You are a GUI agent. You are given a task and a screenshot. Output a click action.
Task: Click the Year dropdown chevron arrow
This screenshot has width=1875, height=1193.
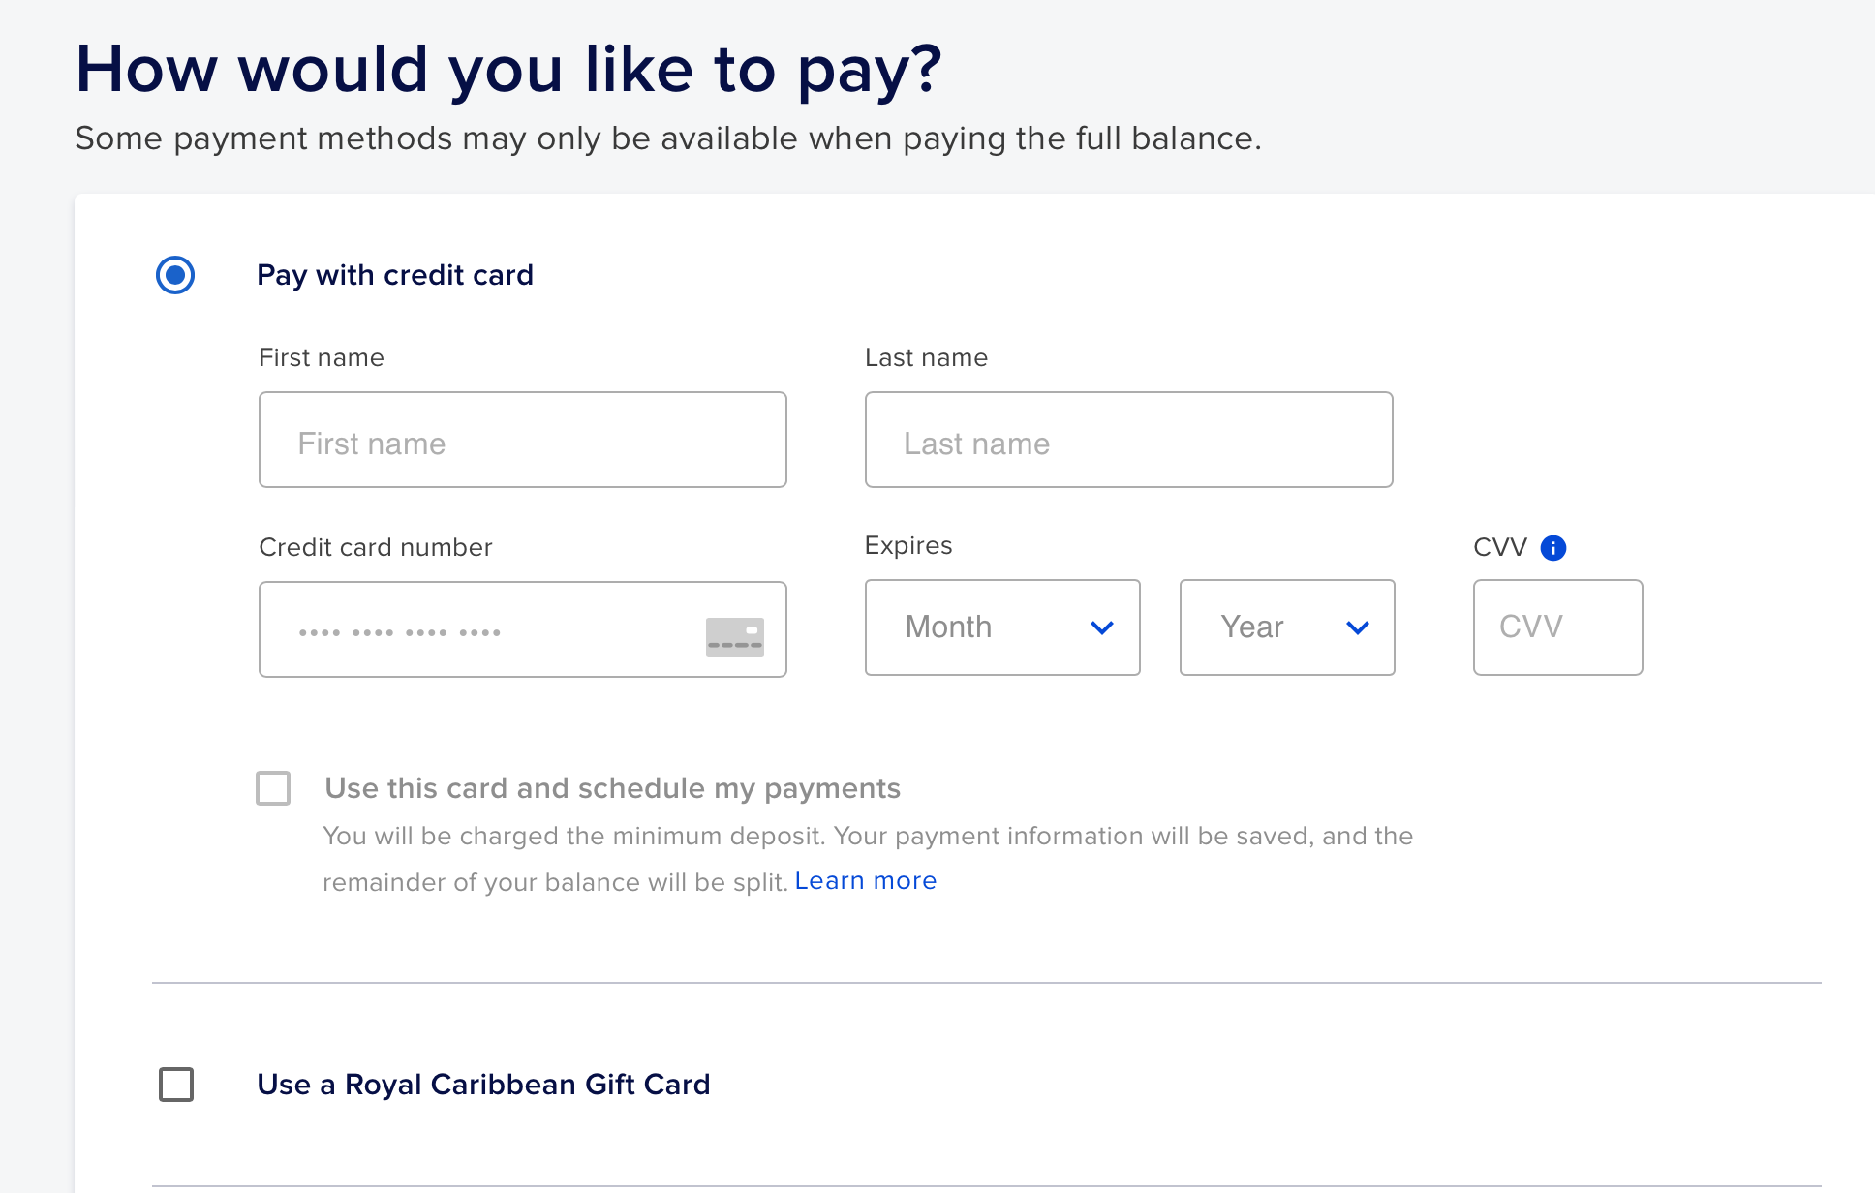pos(1358,627)
